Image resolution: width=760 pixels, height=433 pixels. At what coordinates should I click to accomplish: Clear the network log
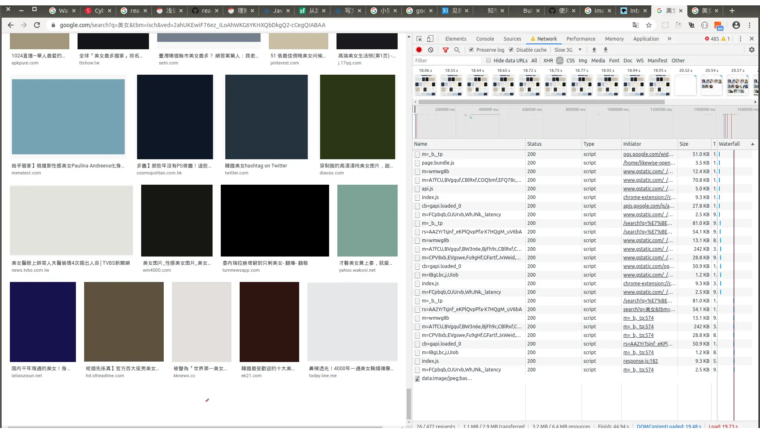point(430,50)
